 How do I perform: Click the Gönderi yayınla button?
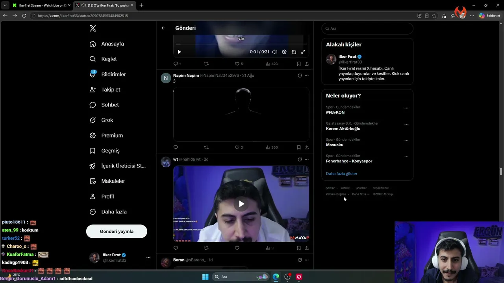[117, 232]
